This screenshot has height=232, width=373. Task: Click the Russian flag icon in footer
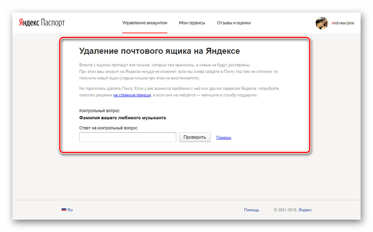[x=64, y=210]
